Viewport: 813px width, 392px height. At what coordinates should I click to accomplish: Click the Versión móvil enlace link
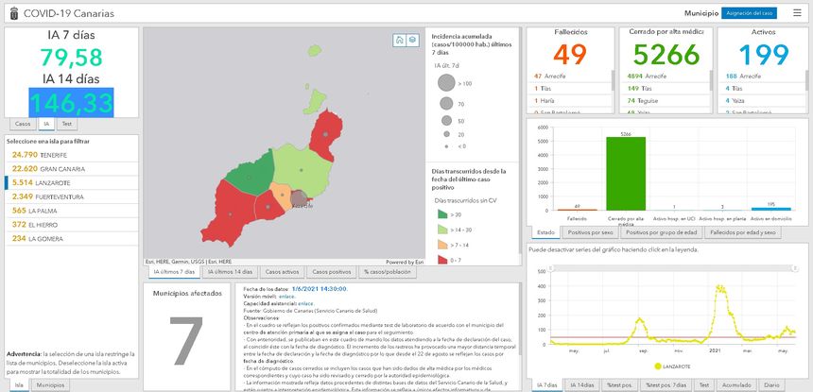pos(286,296)
